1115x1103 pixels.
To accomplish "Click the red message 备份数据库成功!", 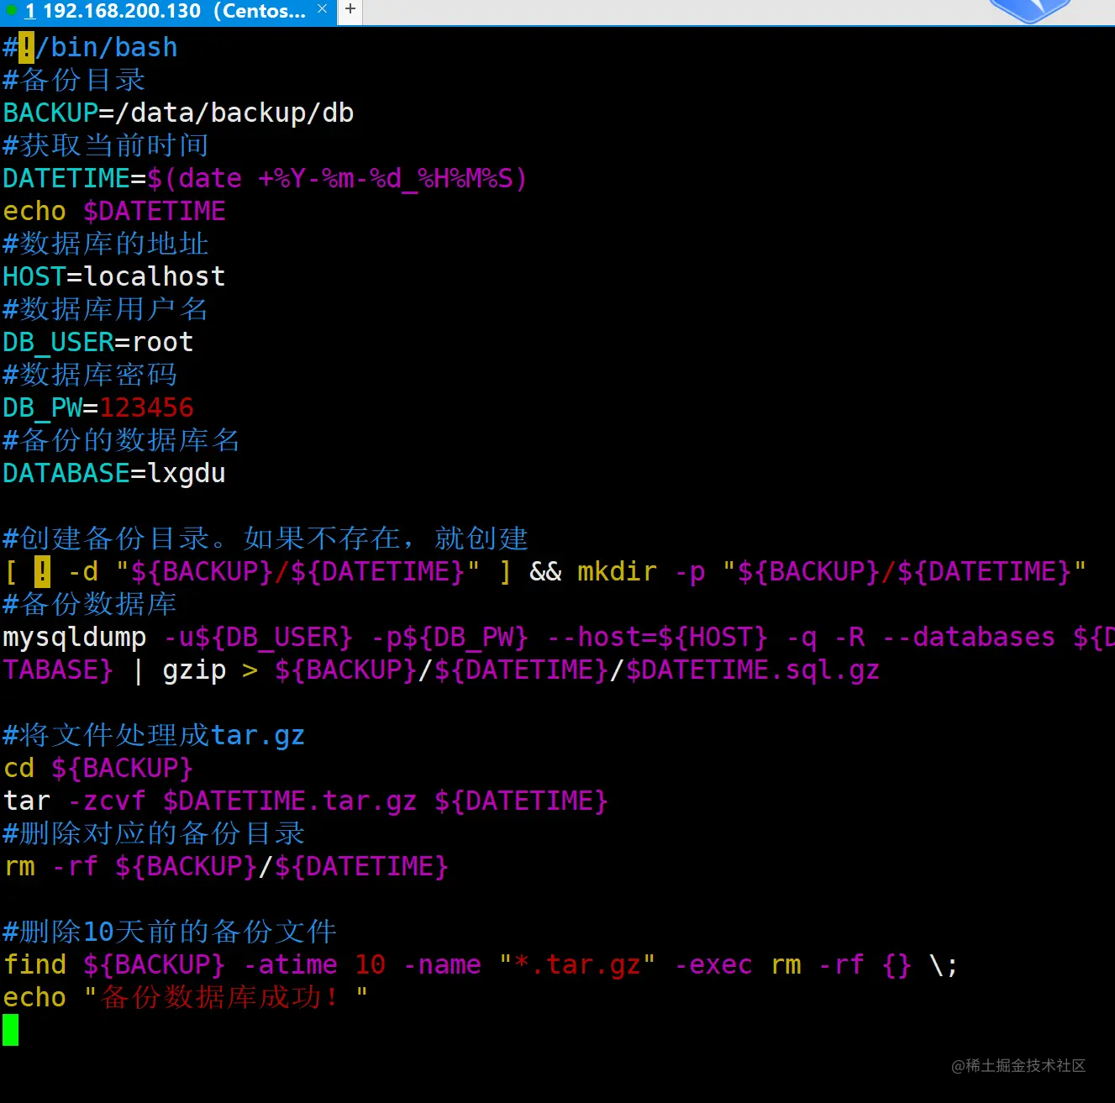I will [220, 997].
